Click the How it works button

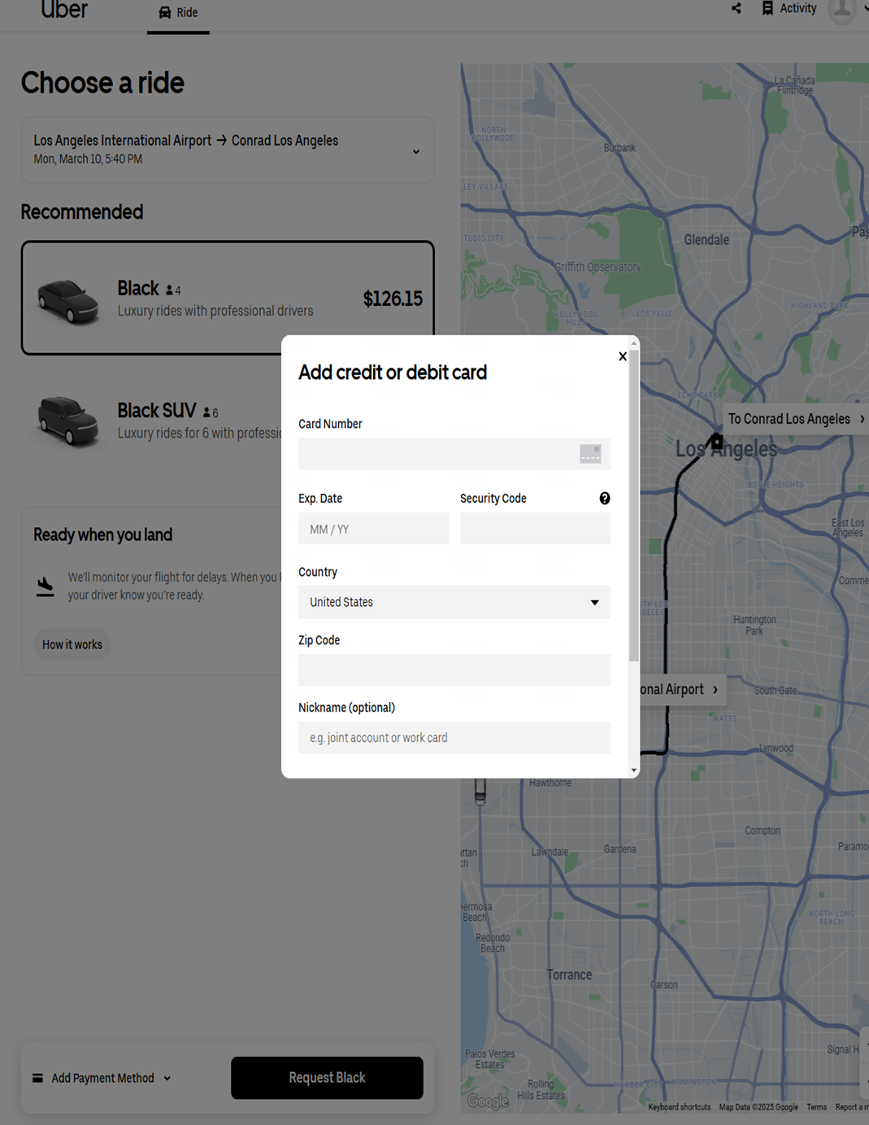tap(72, 644)
